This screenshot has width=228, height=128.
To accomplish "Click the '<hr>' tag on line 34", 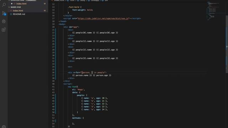I will [70, 67].
